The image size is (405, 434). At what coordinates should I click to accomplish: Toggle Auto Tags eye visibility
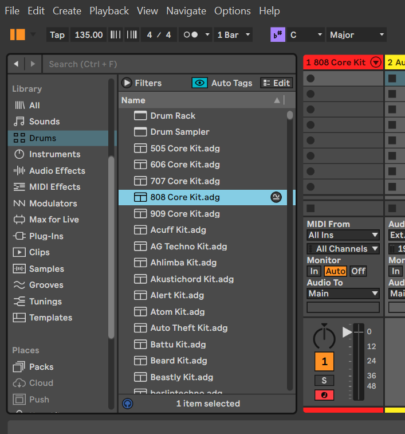tap(200, 83)
